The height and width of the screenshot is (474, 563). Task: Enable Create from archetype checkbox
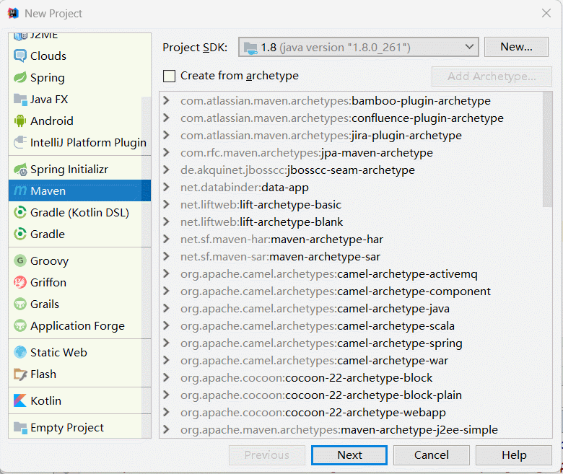point(169,76)
